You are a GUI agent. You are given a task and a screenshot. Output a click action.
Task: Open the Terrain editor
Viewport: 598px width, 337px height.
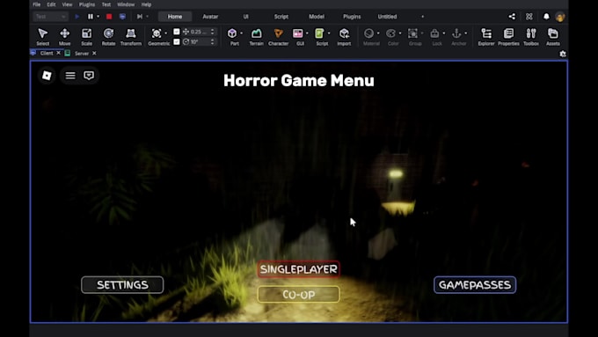click(x=256, y=37)
